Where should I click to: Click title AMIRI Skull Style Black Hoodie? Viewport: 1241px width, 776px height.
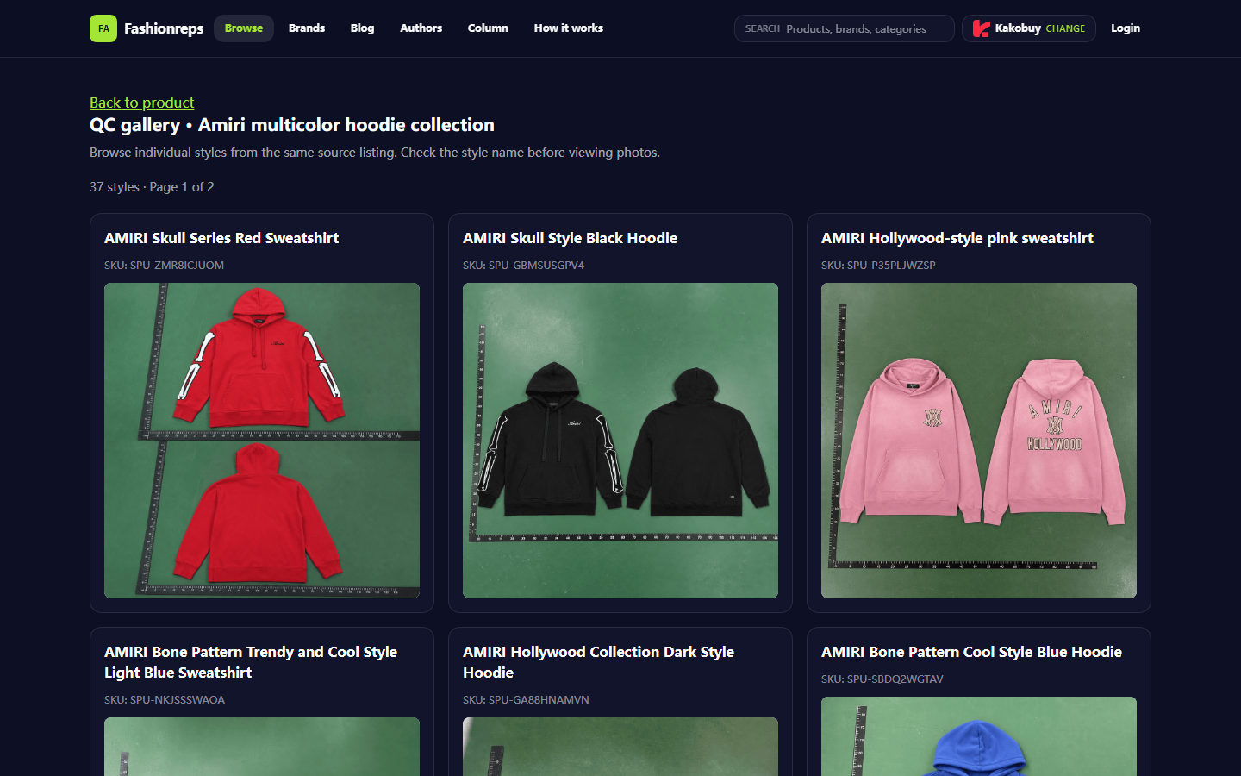click(570, 238)
